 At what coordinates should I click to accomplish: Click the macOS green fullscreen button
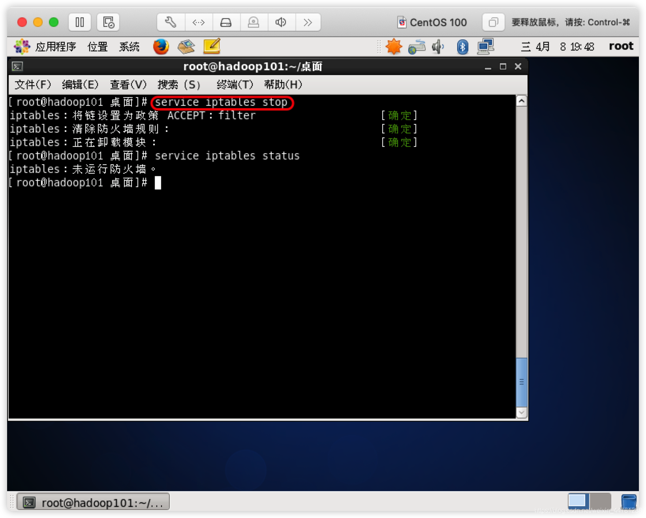[54, 22]
